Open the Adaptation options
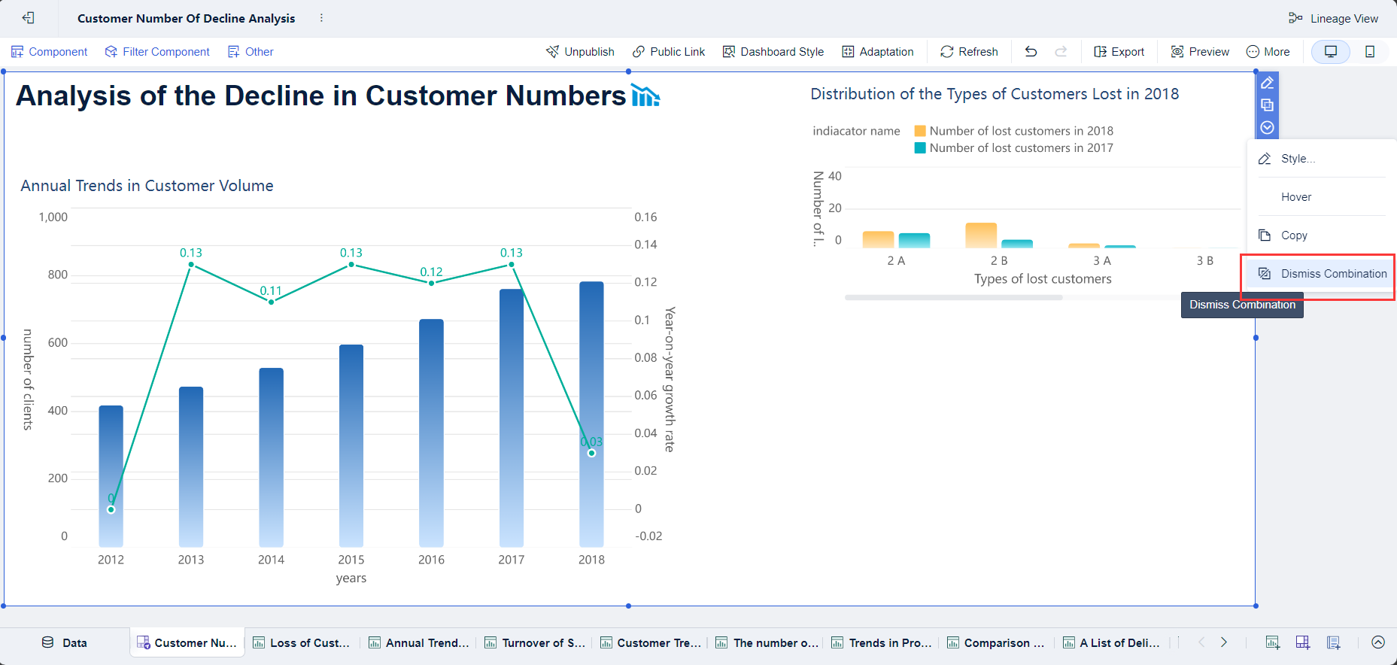The width and height of the screenshot is (1397, 665). pos(878,52)
